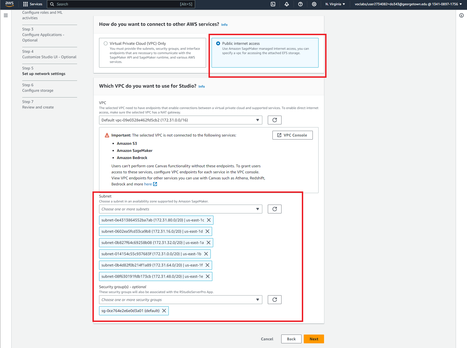Image resolution: width=467 pixels, height=348 pixels.
Task: Open Info link for Studio VPC heading
Action: pos(202,87)
